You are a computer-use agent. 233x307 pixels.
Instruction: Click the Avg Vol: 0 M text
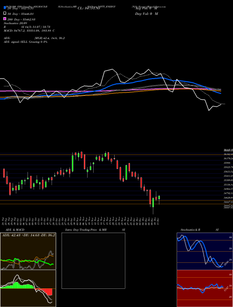146,8
